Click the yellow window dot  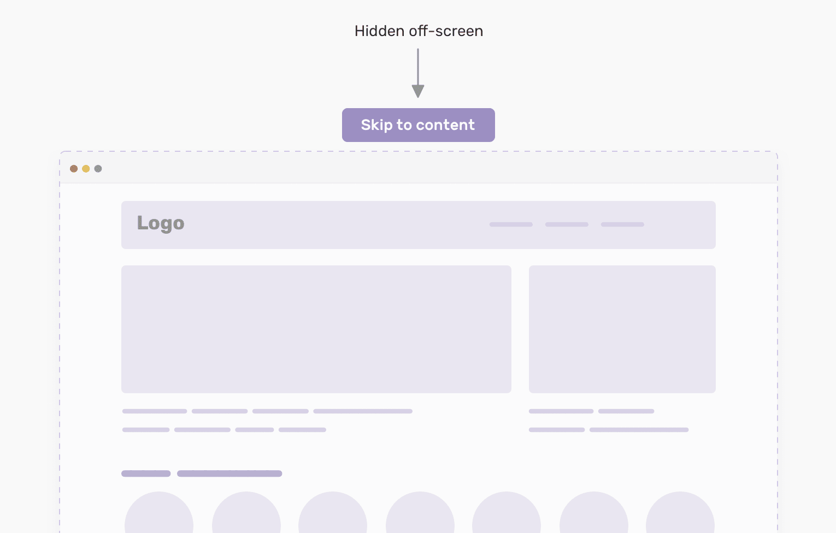click(86, 169)
